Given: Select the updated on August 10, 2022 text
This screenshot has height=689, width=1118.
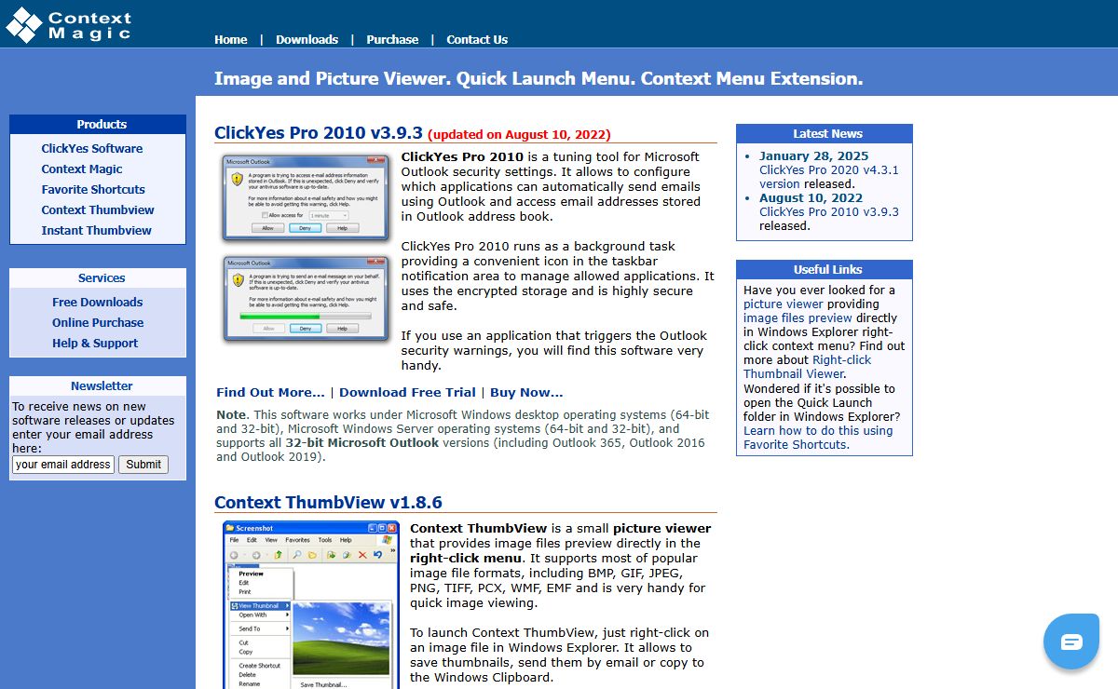Looking at the screenshot, I should [519, 135].
